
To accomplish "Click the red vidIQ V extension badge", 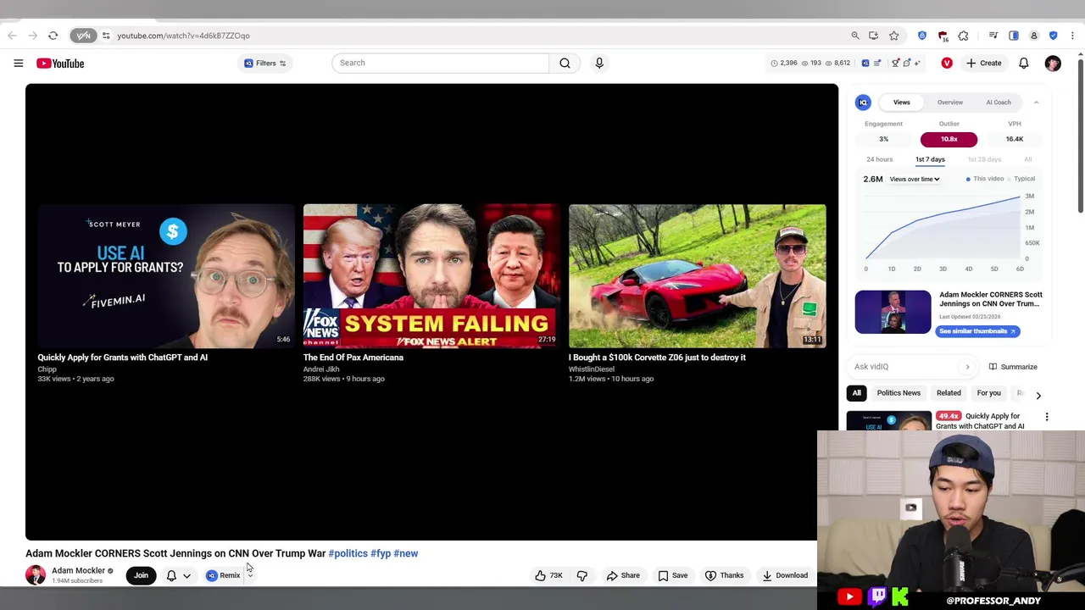I will click(x=947, y=64).
